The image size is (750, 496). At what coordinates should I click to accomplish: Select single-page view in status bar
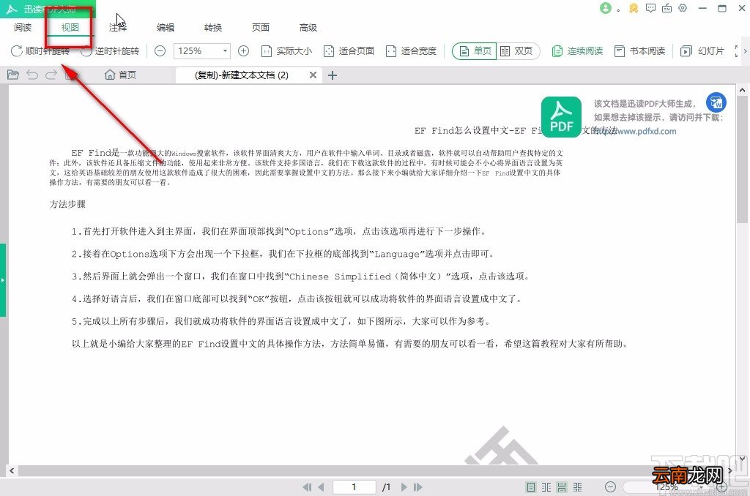coord(530,487)
